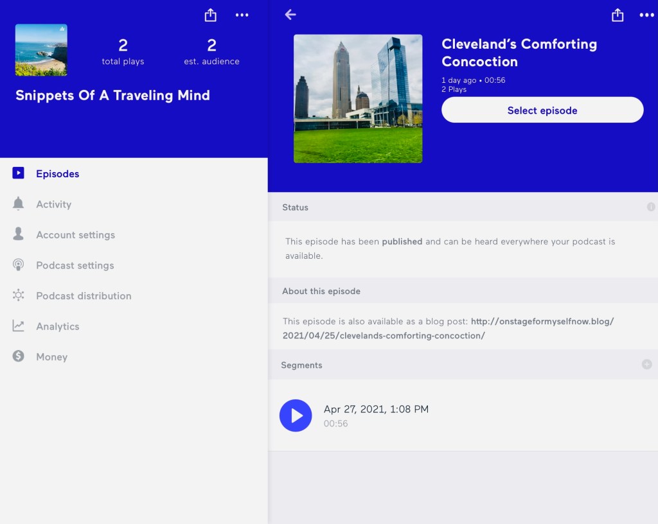Click the Activity bell icon

pyautogui.click(x=19, y=204)
